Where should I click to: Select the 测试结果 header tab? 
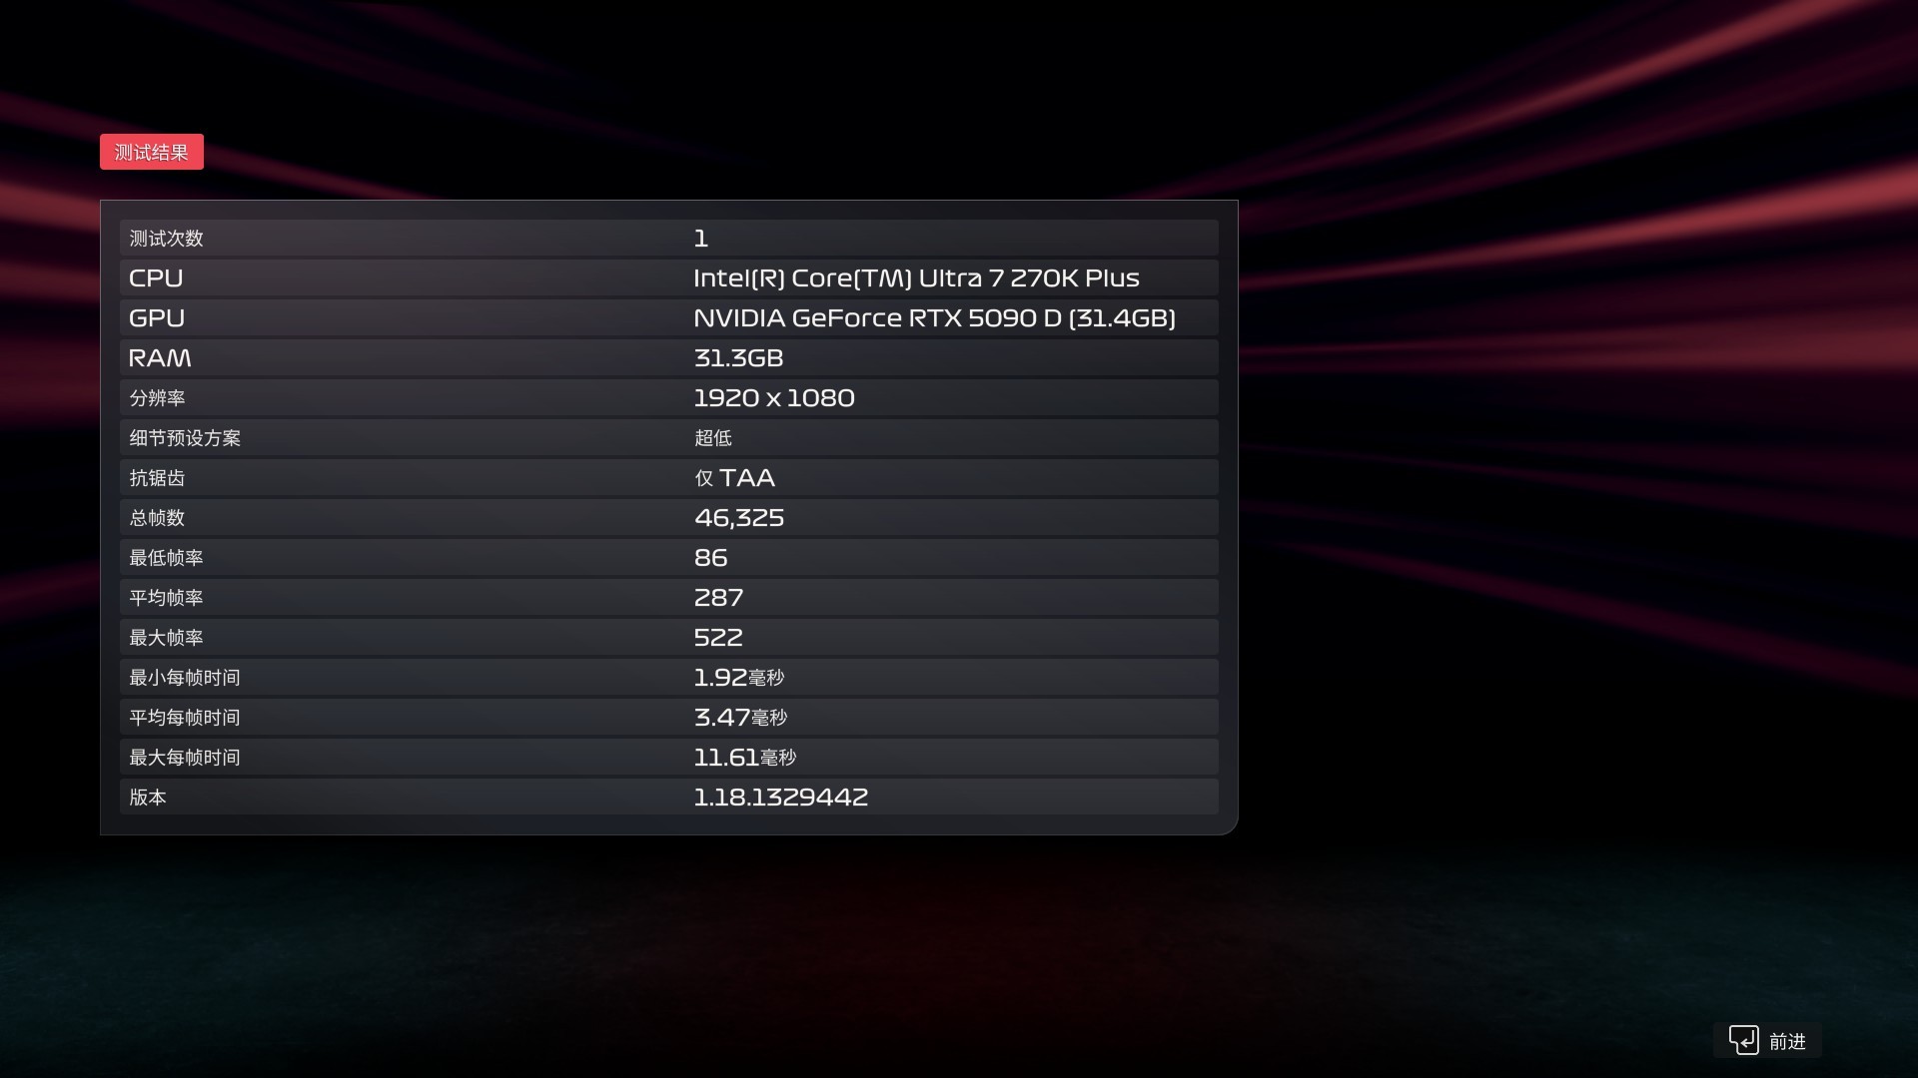(152, 152)
